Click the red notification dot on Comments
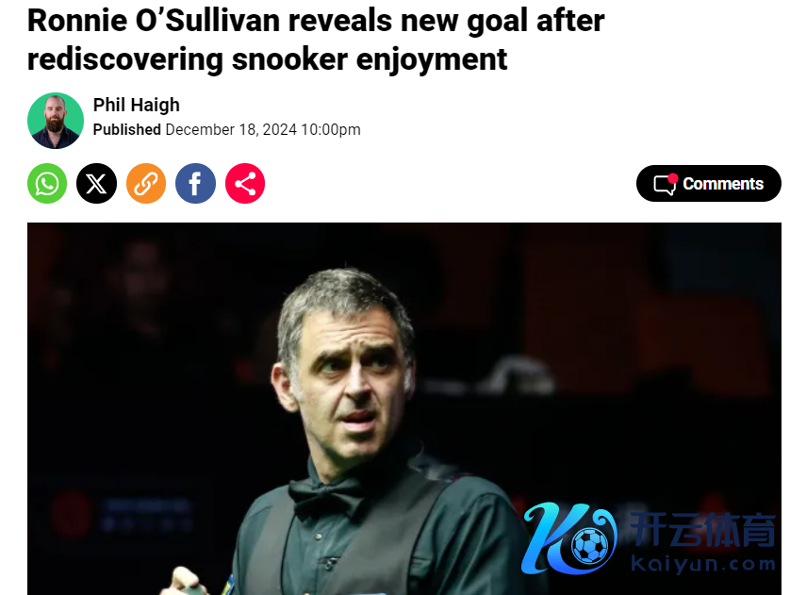 [672, 178]
